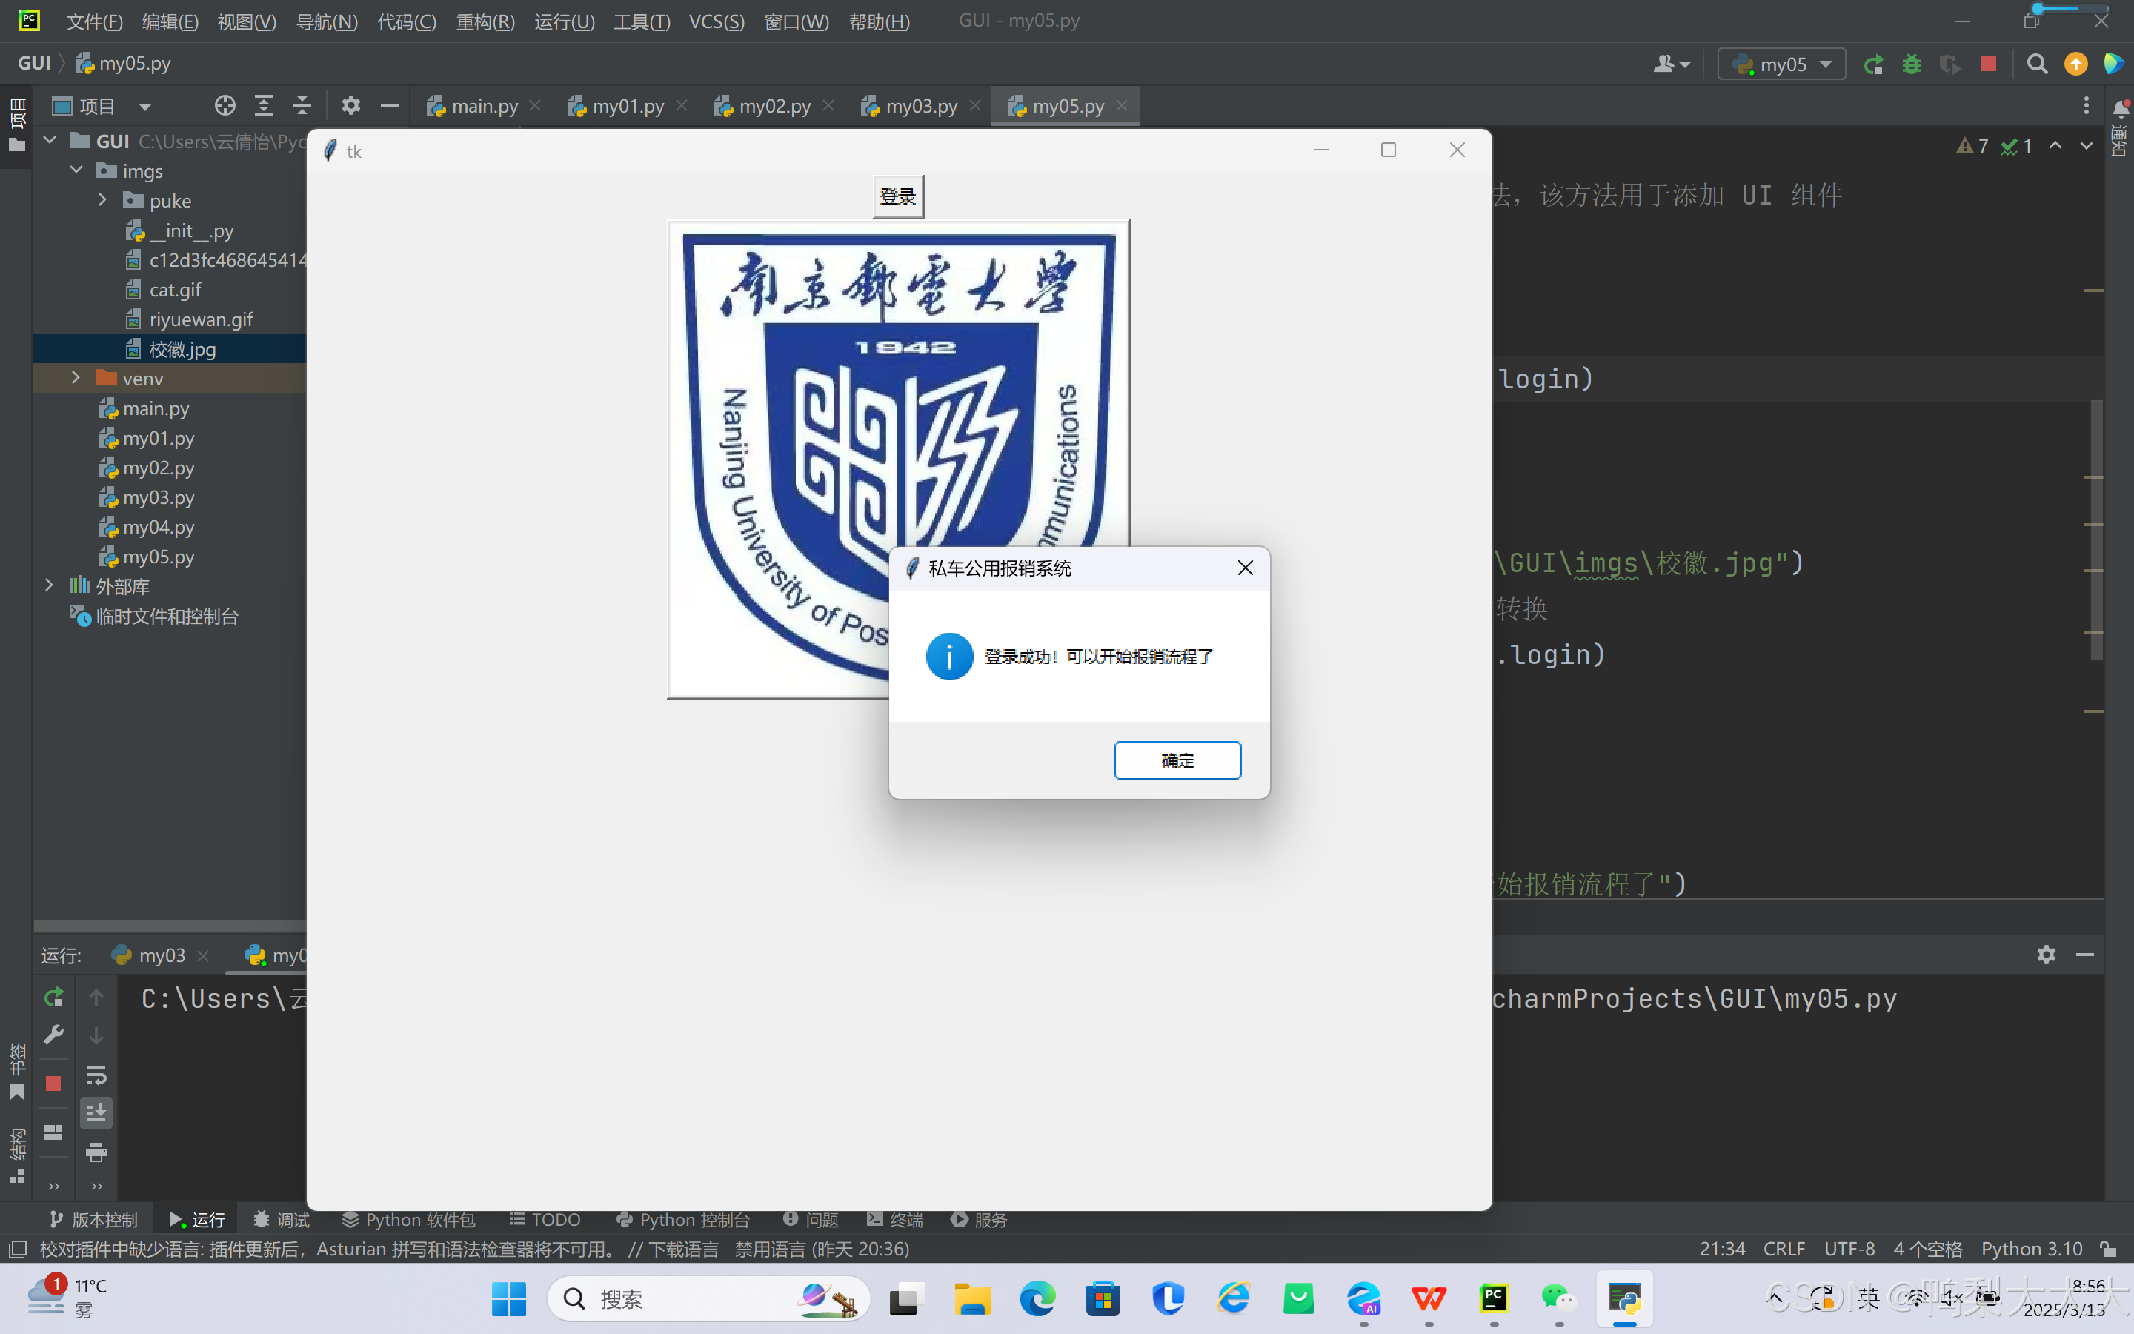Expand all items in project tree
The height and width of the screenshot is (1334, 2134).
tap(264, 106)
